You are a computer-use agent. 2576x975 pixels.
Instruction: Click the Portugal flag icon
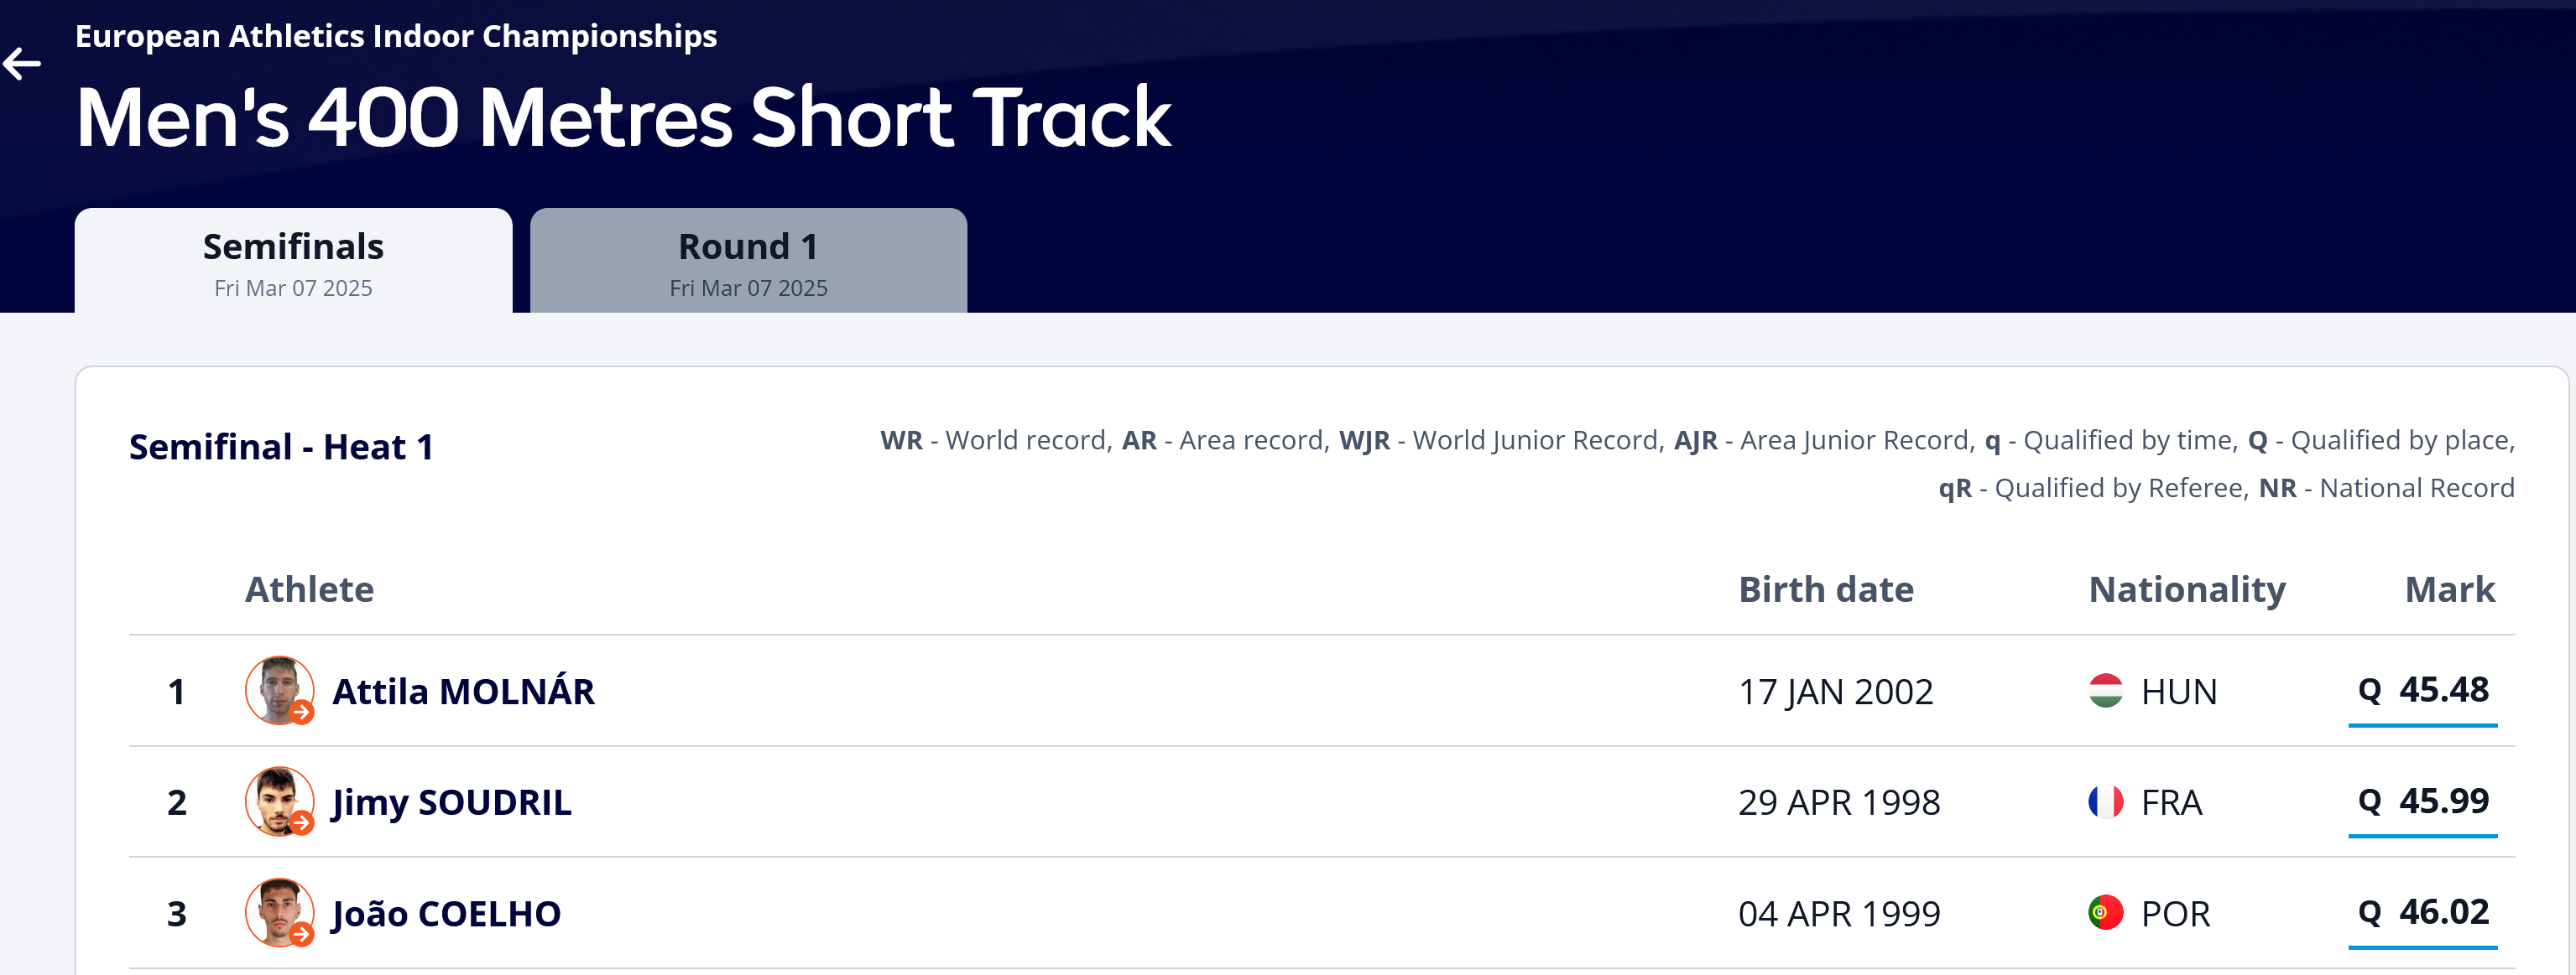pos(2105,913)
